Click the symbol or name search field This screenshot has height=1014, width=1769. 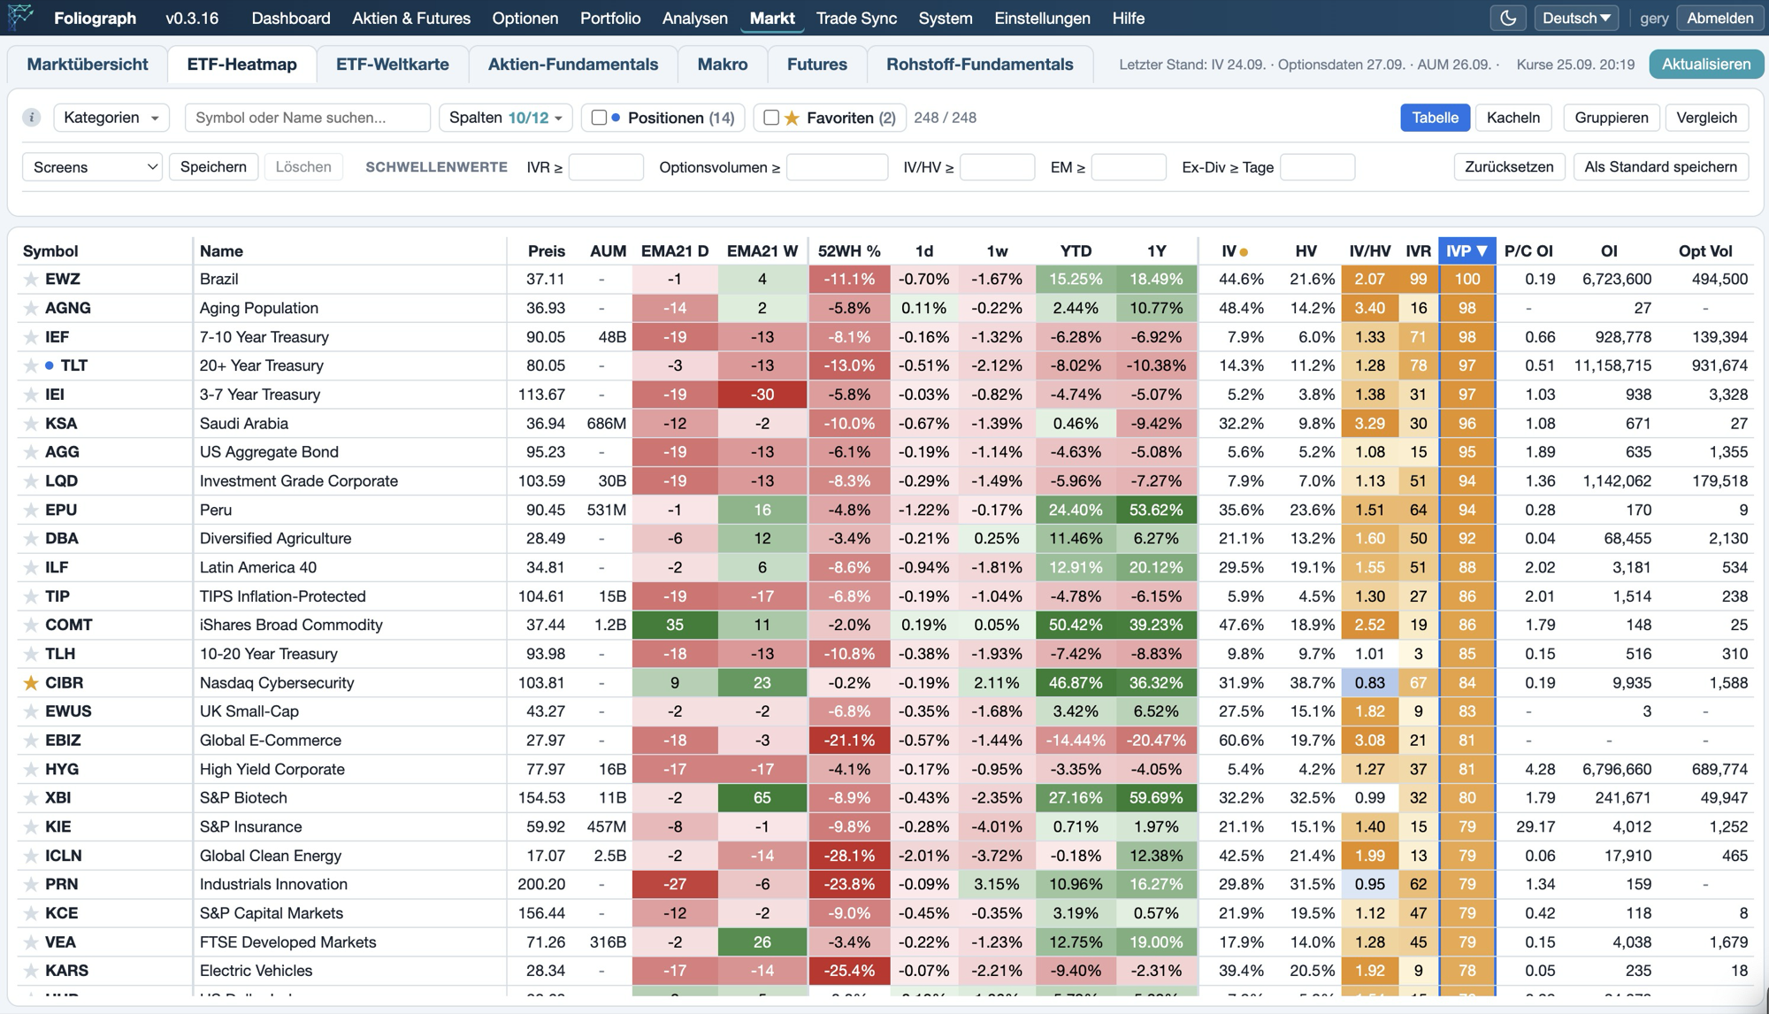pos(308,118)
